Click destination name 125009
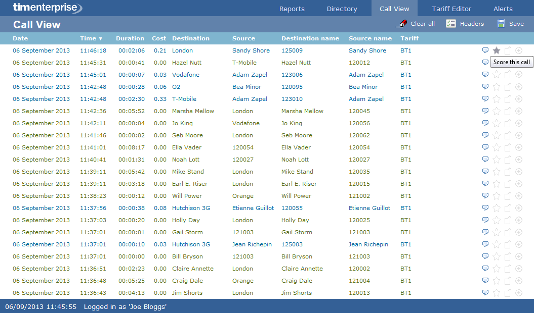Image resolution: width=534 pixels, height=313 pixels. [292, 50]
